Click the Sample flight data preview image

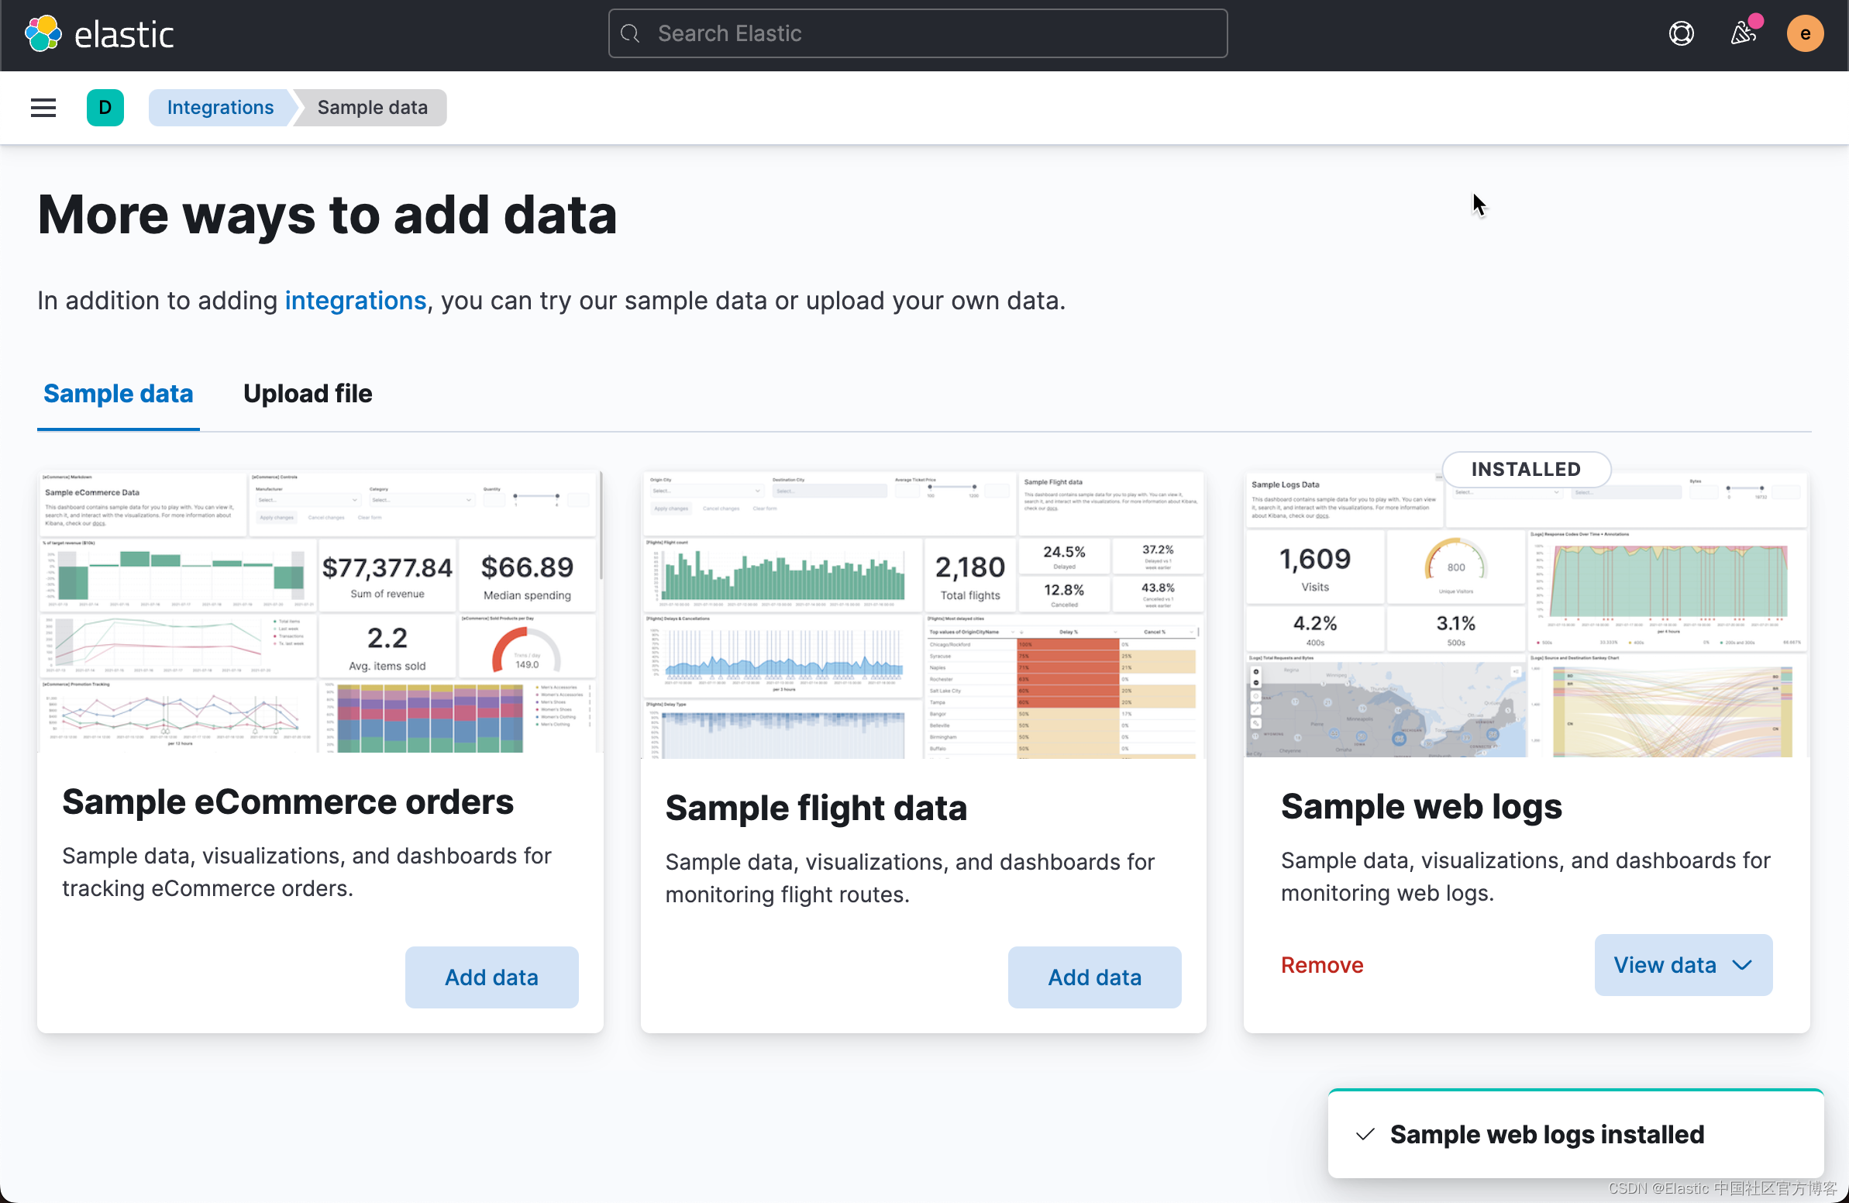tap(923, 614)
